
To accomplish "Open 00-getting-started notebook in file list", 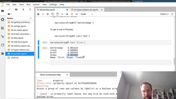I will tap(20, 22).
